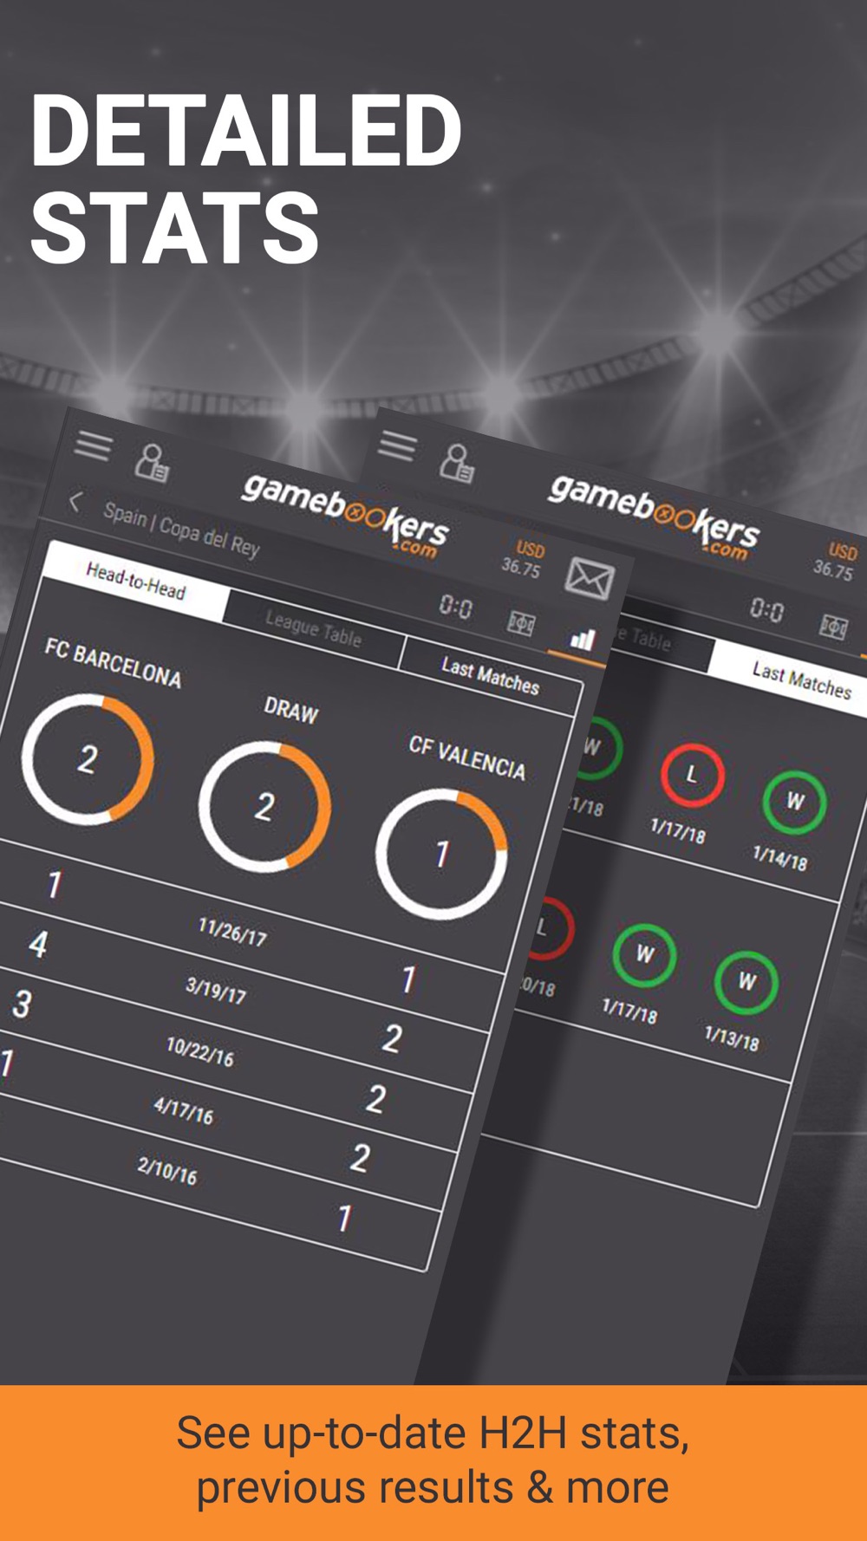This screenshot has width=867, height=1541.
Task: Select the bar chart statistics icon
Action: (x=582, y=640)
